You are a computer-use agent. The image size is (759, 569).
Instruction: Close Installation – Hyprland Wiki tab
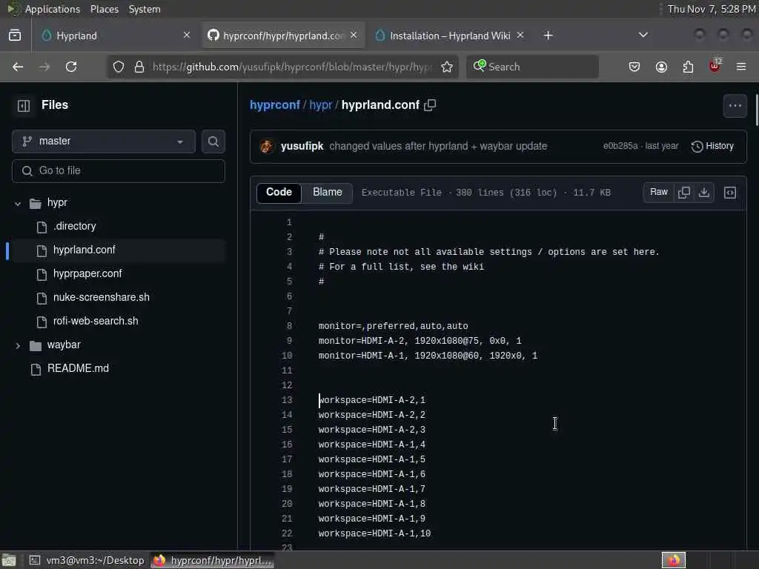point(520,36)
